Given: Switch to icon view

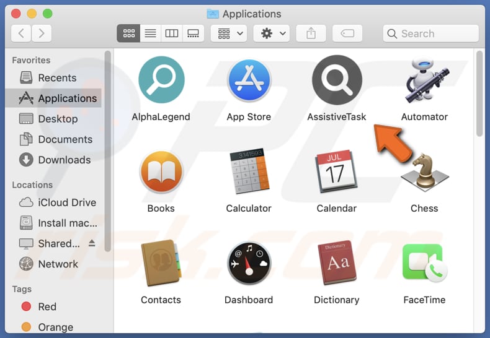Looking at the screenshot, I should point(128,33).
